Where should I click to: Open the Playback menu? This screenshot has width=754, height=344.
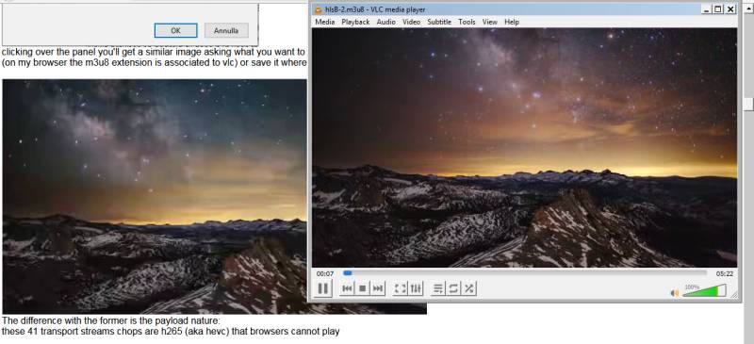point(355,22)
